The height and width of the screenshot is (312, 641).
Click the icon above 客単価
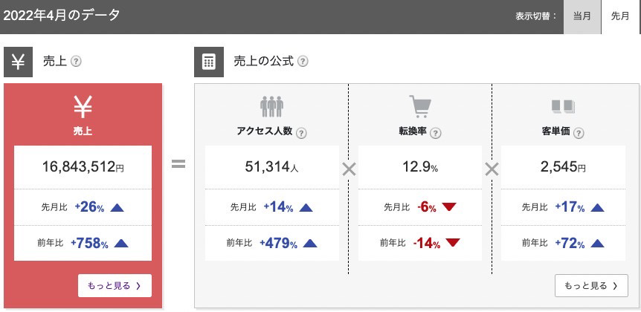coord(563,107)
